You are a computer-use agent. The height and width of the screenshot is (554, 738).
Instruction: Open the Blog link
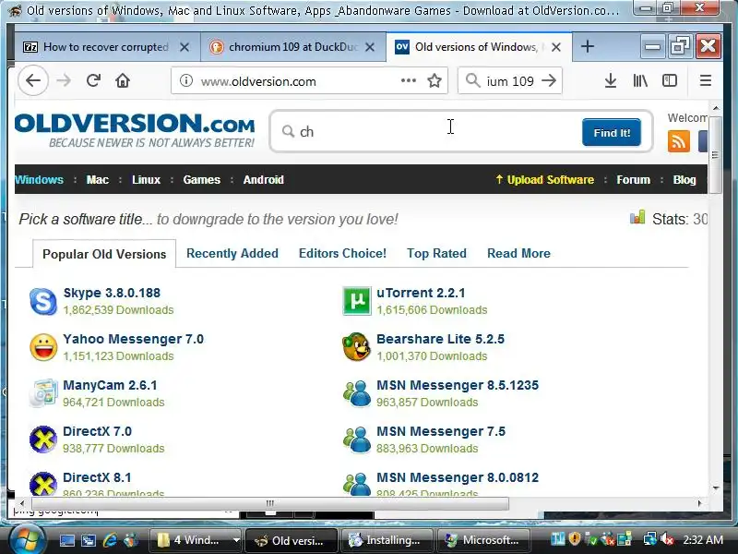[684, 179]
